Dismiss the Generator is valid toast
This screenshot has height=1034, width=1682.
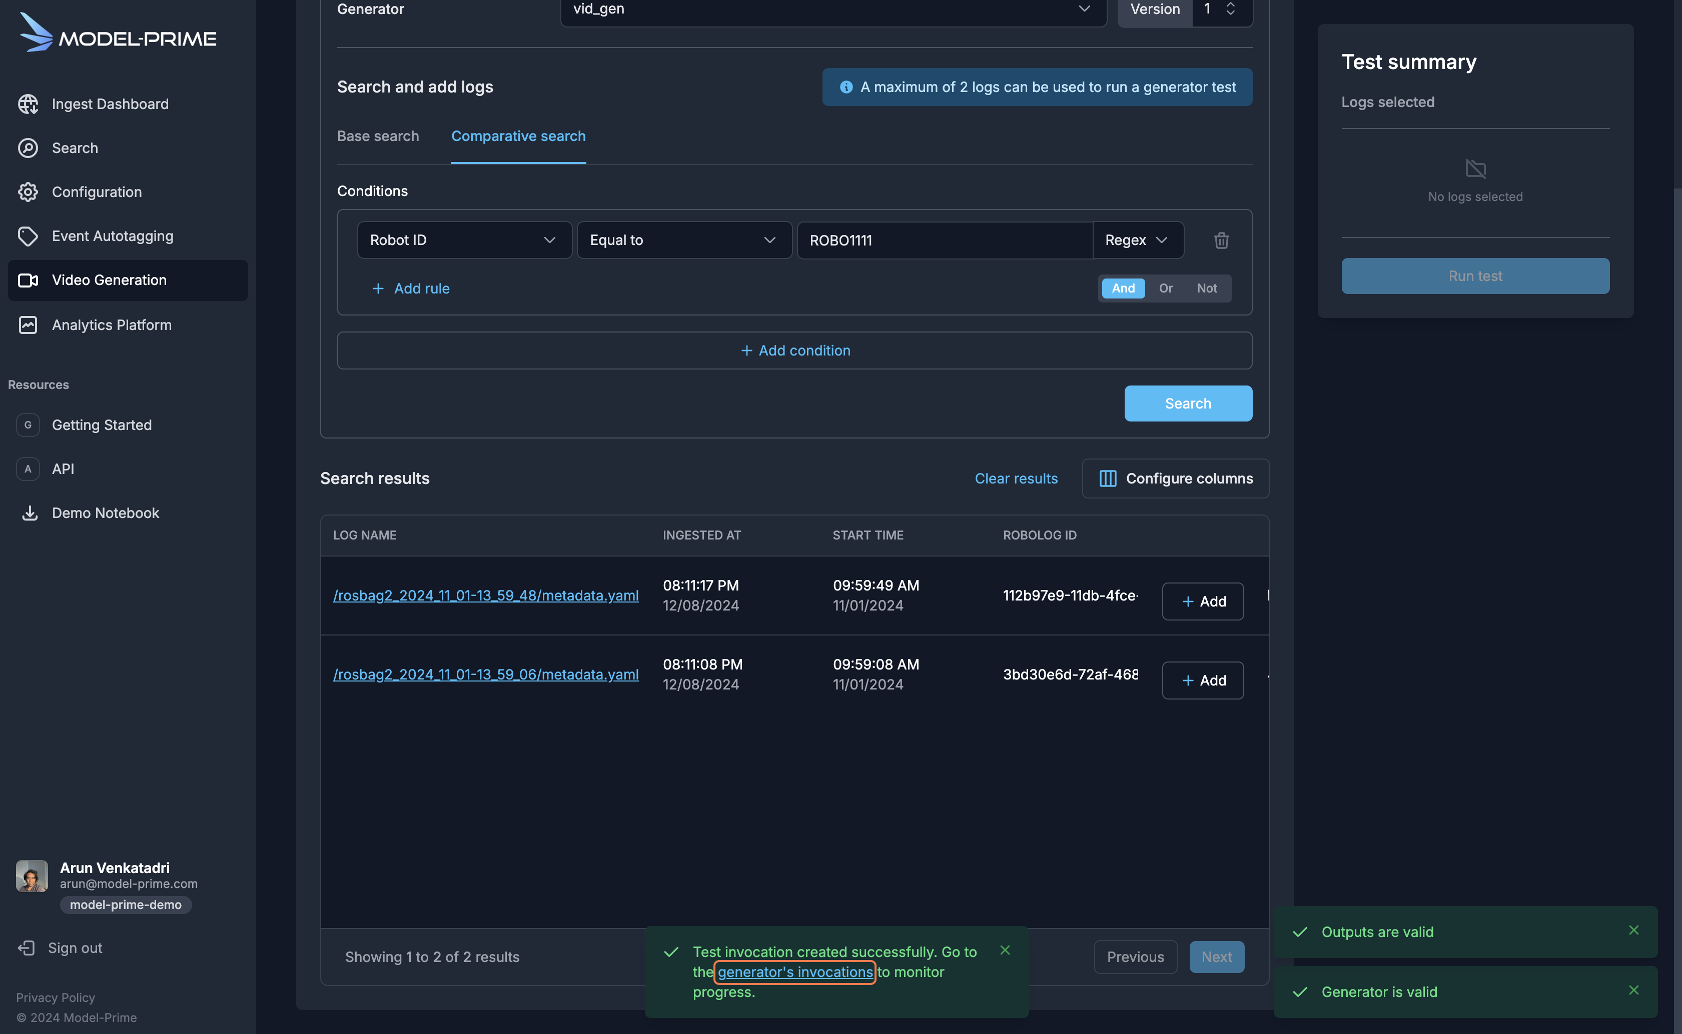(x=1634, y=990)
